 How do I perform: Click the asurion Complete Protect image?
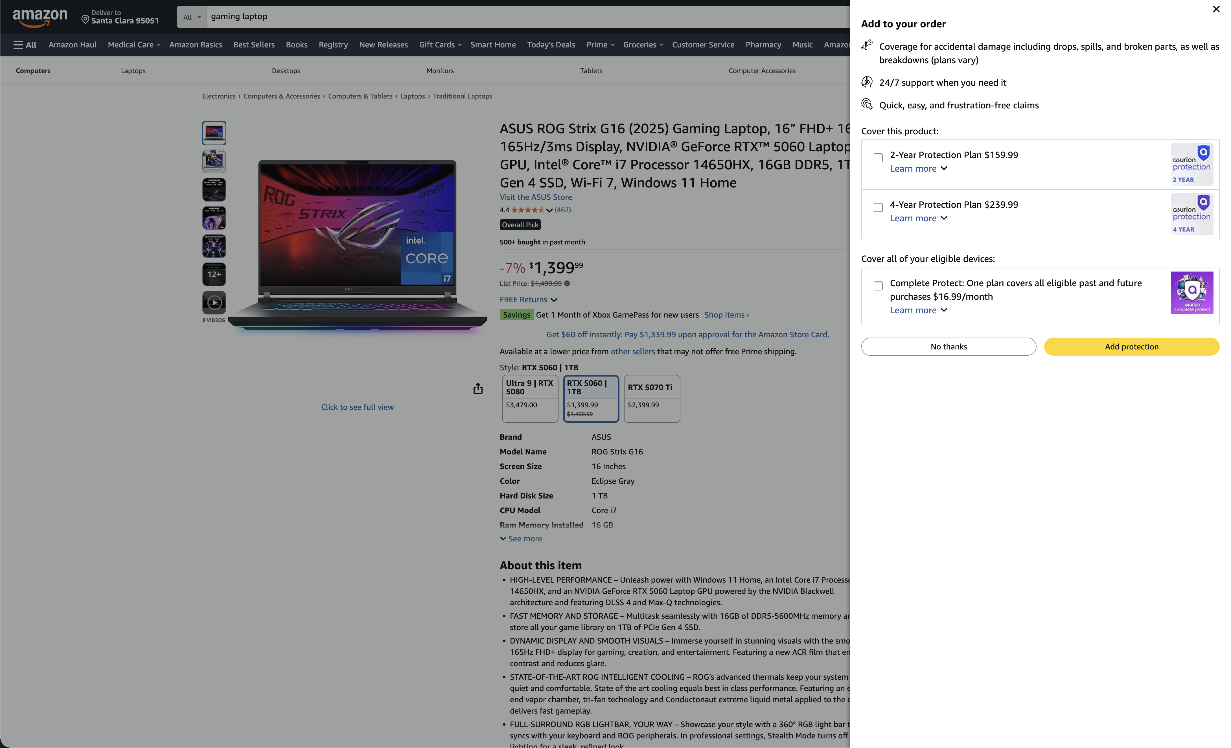pos(1193,292)
